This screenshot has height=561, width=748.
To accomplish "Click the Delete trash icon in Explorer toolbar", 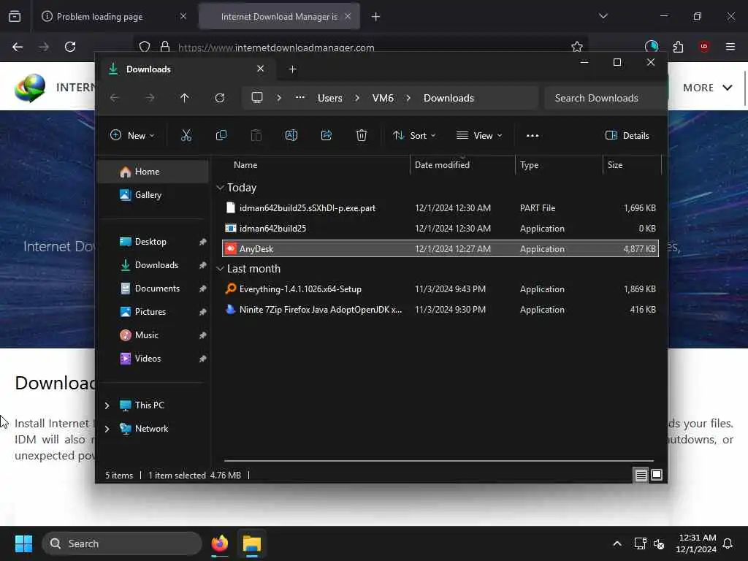I will [362, 135].
